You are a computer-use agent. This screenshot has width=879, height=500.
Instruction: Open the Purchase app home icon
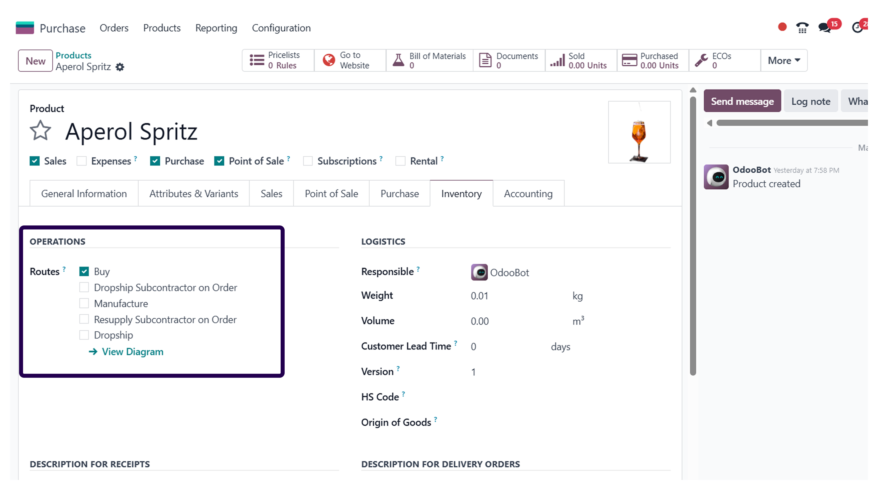pyautogui.click(x=25, y=28)
